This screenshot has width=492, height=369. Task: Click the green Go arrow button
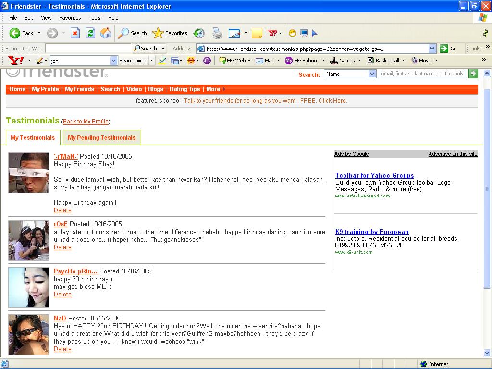coord(443,49)
